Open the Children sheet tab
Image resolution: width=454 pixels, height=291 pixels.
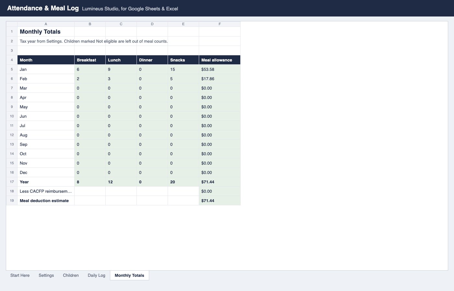[71, 275]
